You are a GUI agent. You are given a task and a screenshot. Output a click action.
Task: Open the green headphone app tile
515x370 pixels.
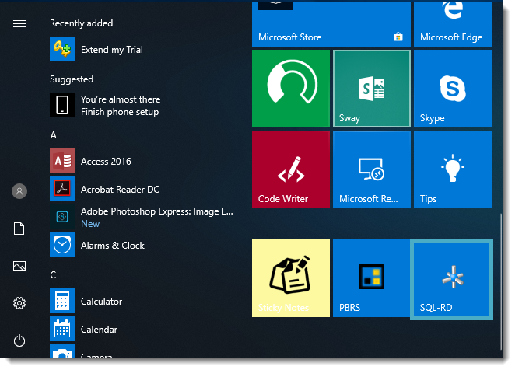pyautogui.click(x=291, y=89)
